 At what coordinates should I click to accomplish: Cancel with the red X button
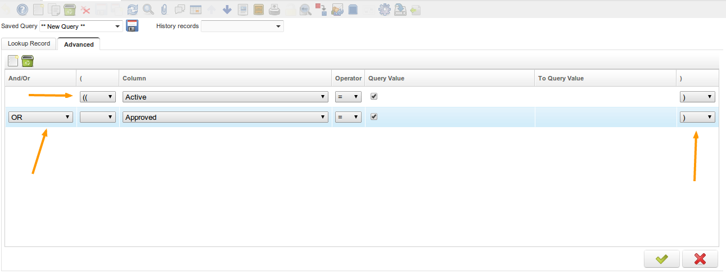(700, 259)
